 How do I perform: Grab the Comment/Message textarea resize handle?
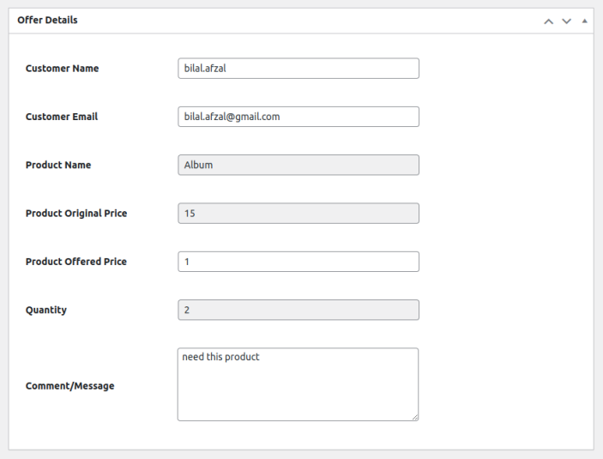[415, 417]
